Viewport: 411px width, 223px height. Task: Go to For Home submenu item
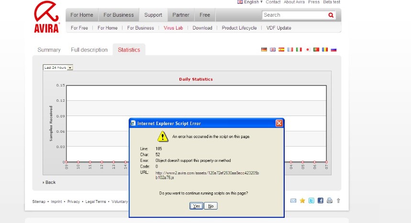pos(108,28)
